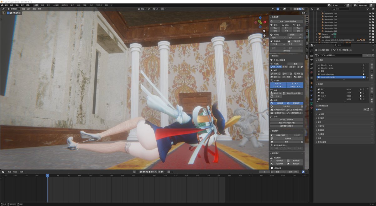Toggle camera view gizmo icon
The width and height of the screenshot is (376, 206).
click(264, 40)
